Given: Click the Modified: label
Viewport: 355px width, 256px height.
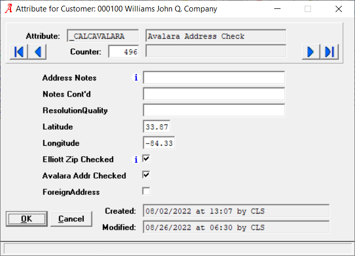Looking at the screenshot, I should (x=119, y=227).
